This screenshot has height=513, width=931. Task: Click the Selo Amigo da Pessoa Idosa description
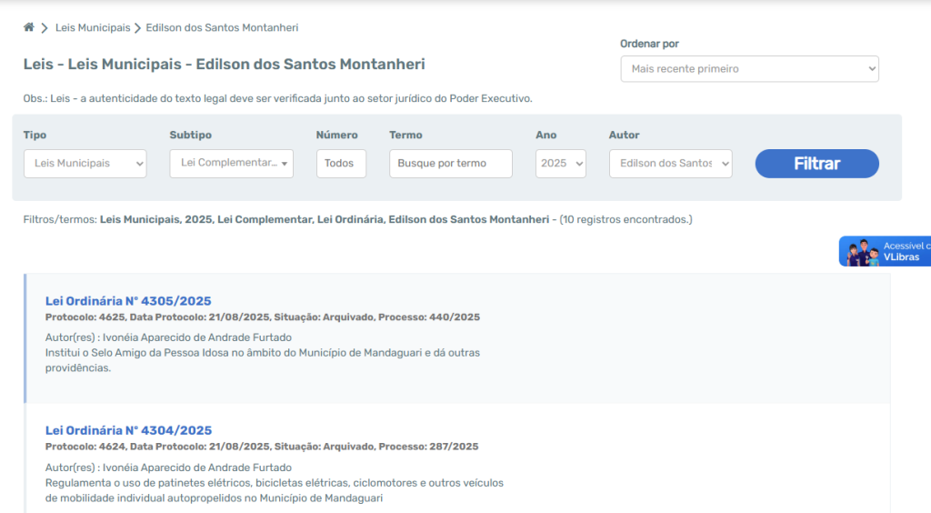(x=262, y=352)
